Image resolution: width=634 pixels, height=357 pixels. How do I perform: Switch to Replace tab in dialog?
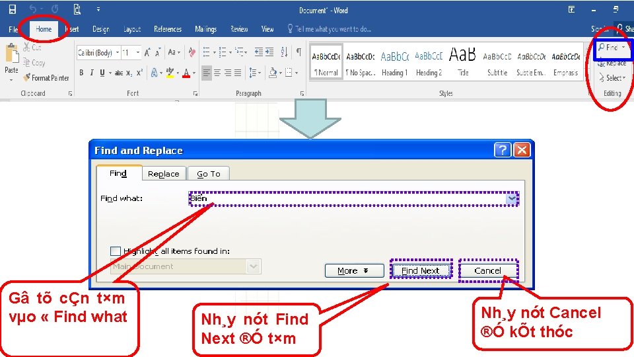pyautogui.click(x=163, y=174)
